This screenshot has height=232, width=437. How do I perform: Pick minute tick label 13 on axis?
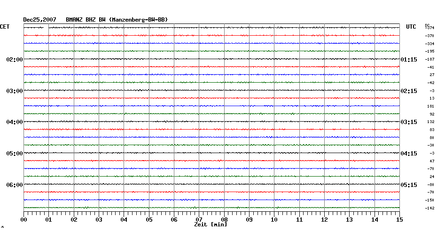350,220
